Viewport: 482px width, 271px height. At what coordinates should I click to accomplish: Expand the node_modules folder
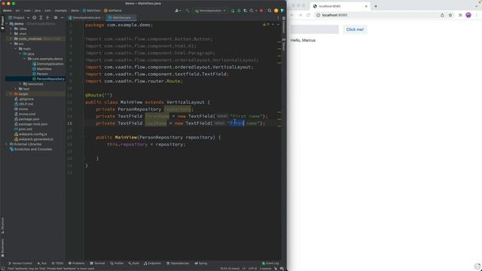tap(11, 38)
